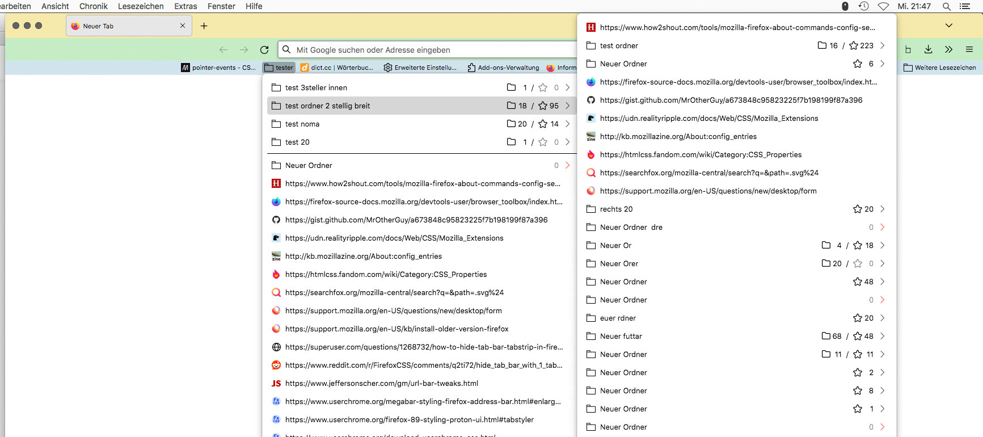
Task: Open a new tab with plus button
Action: point(204,26)
